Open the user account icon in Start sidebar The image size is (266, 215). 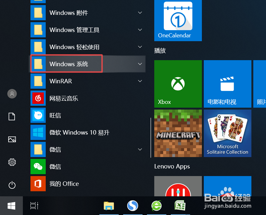click(12, 94)
